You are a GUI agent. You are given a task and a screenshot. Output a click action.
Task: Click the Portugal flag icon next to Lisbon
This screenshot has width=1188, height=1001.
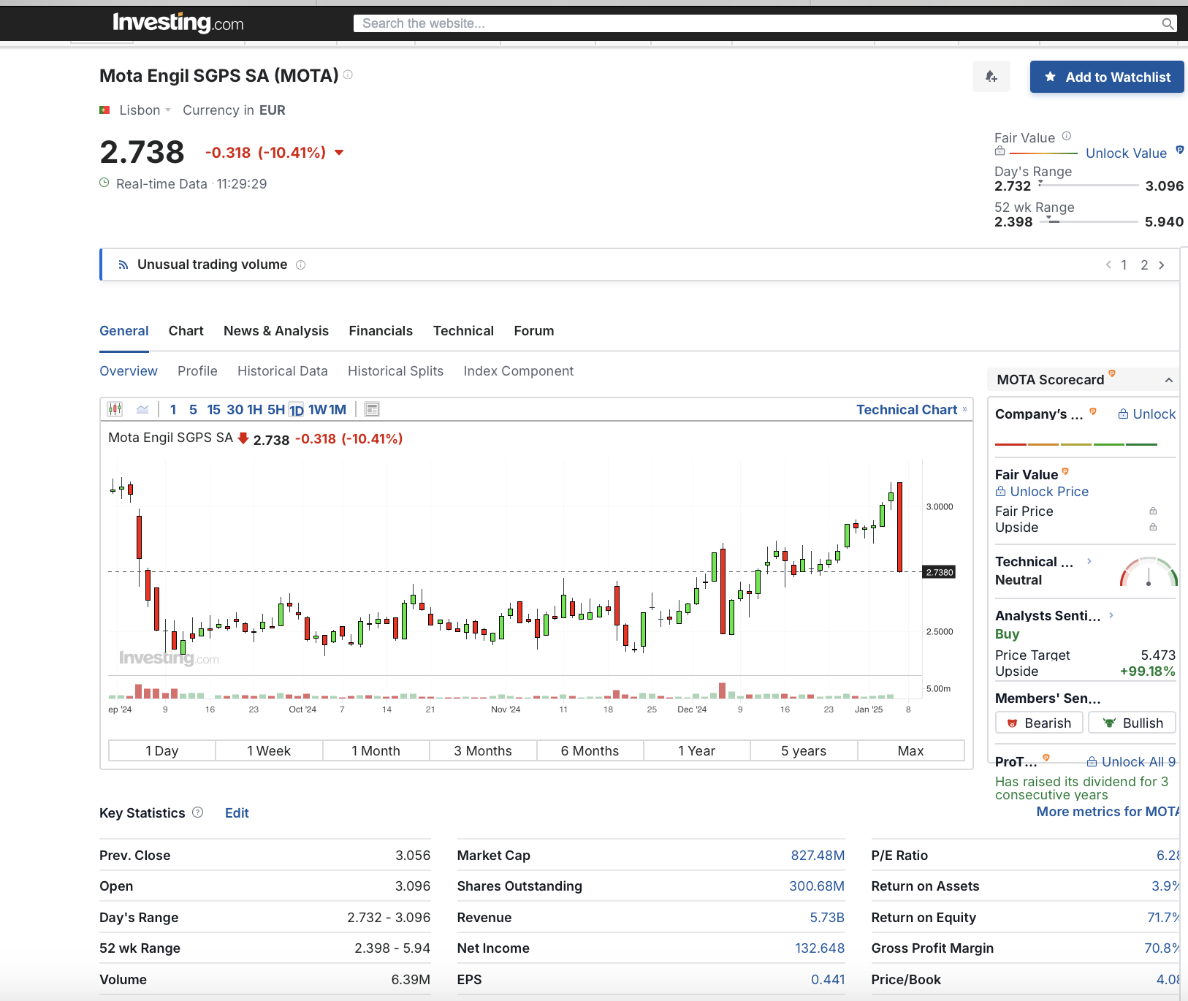point(104,110)
